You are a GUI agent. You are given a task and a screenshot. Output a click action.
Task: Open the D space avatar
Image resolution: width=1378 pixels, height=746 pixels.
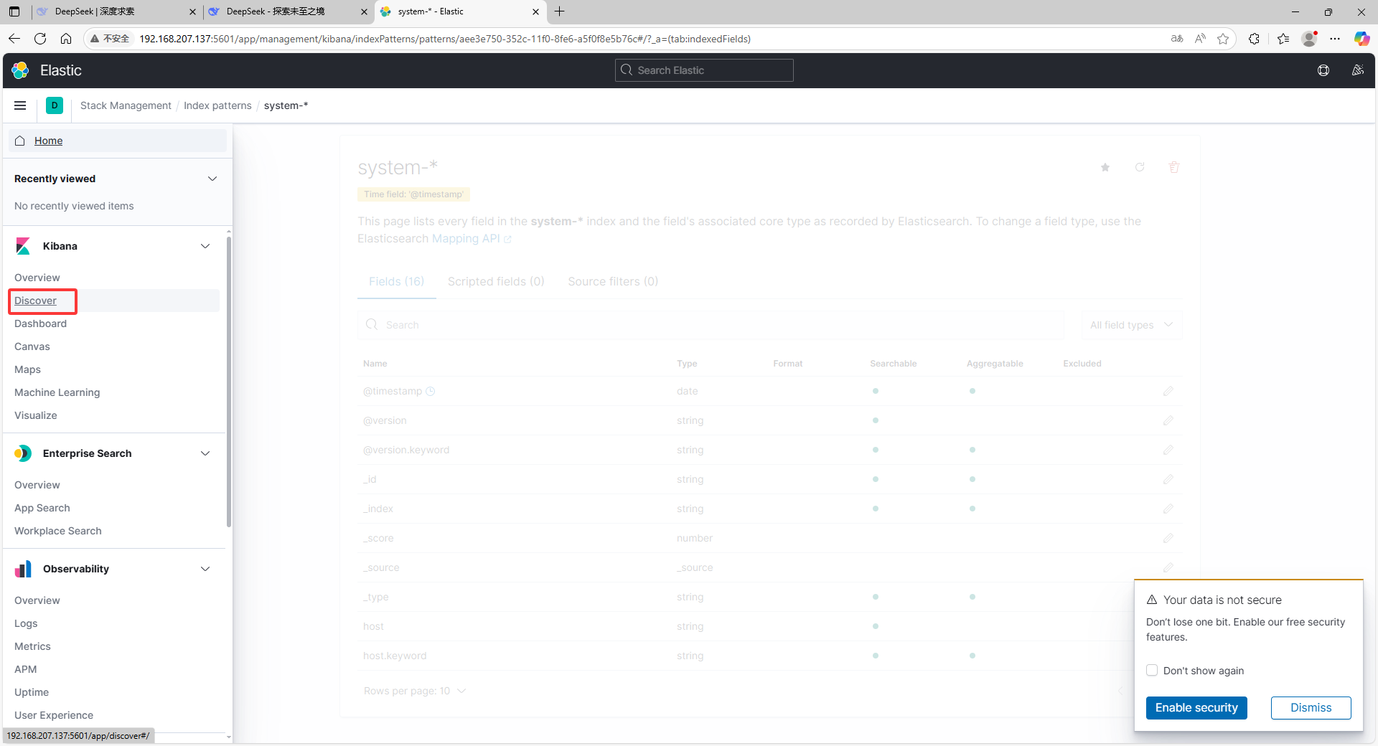[x=55, y=105]
